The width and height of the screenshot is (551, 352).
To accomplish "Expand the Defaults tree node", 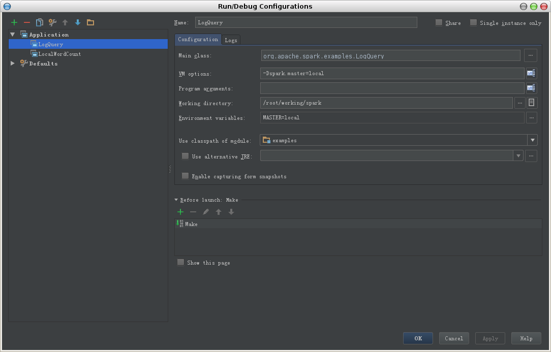I will [13, 63].
